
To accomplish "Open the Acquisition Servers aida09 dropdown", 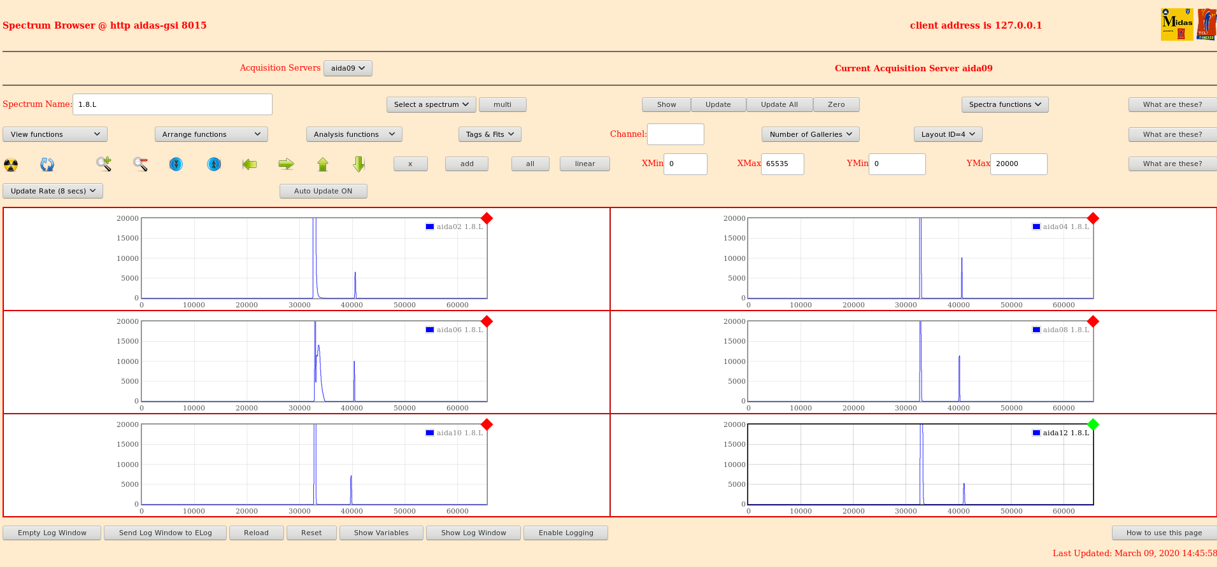I will click(348, 68).
